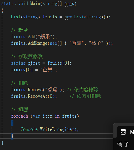
Task: Click the underlined new keyword before List<string>()
Action: (68, 17)
